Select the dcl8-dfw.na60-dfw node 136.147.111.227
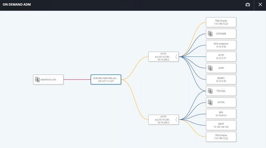Image resolution: width=266 pixels, height=148 pixels. click(x=106, y=79)
